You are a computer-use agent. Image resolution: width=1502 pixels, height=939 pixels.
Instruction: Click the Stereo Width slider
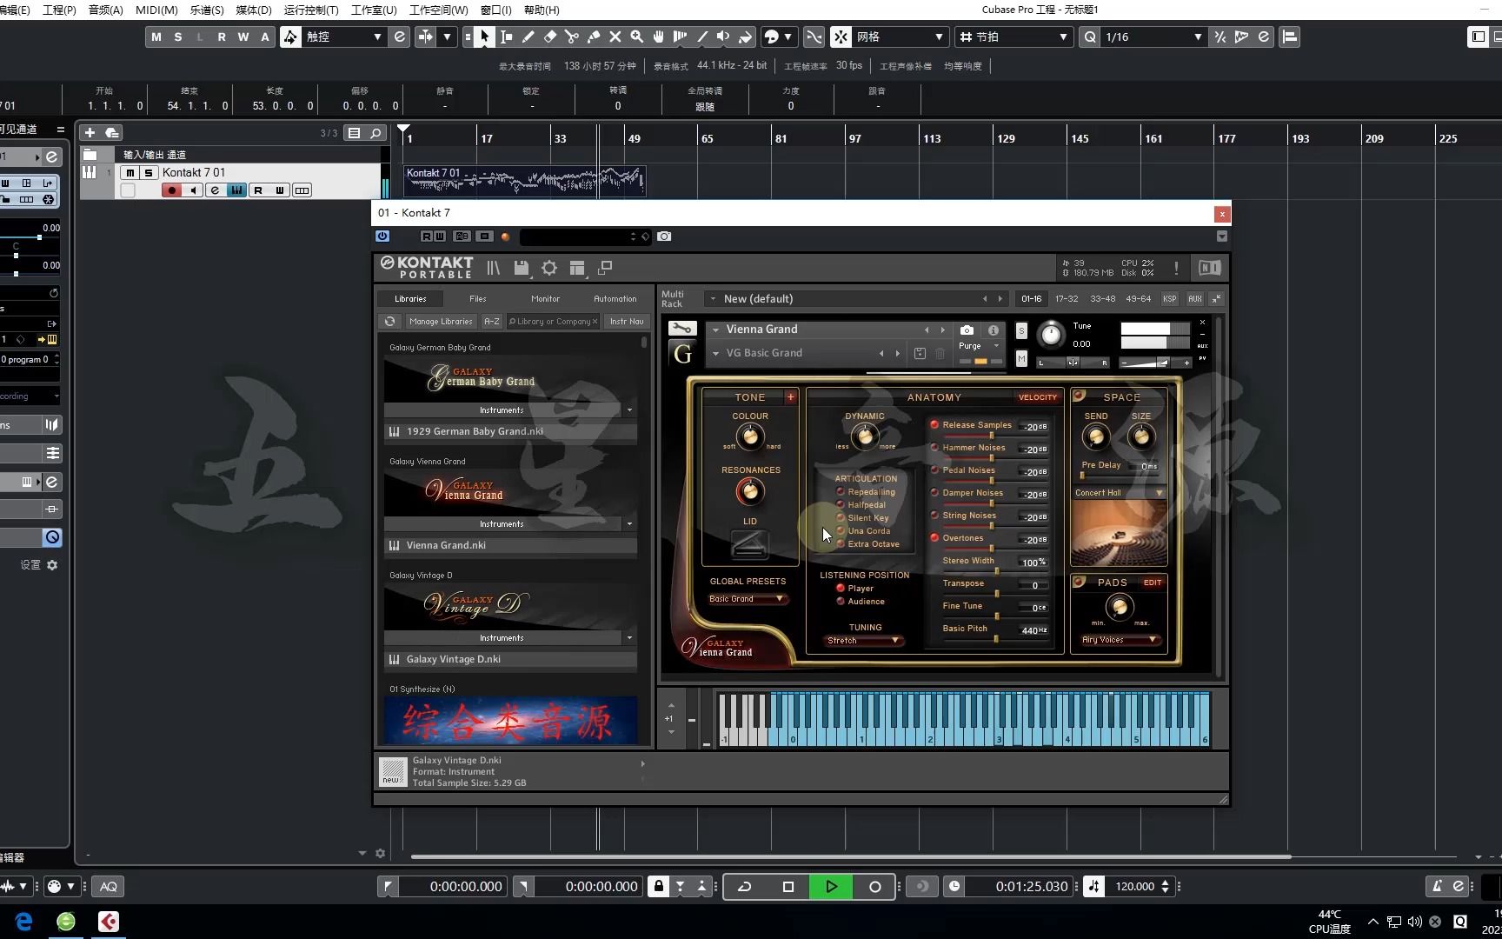(995, 570)
